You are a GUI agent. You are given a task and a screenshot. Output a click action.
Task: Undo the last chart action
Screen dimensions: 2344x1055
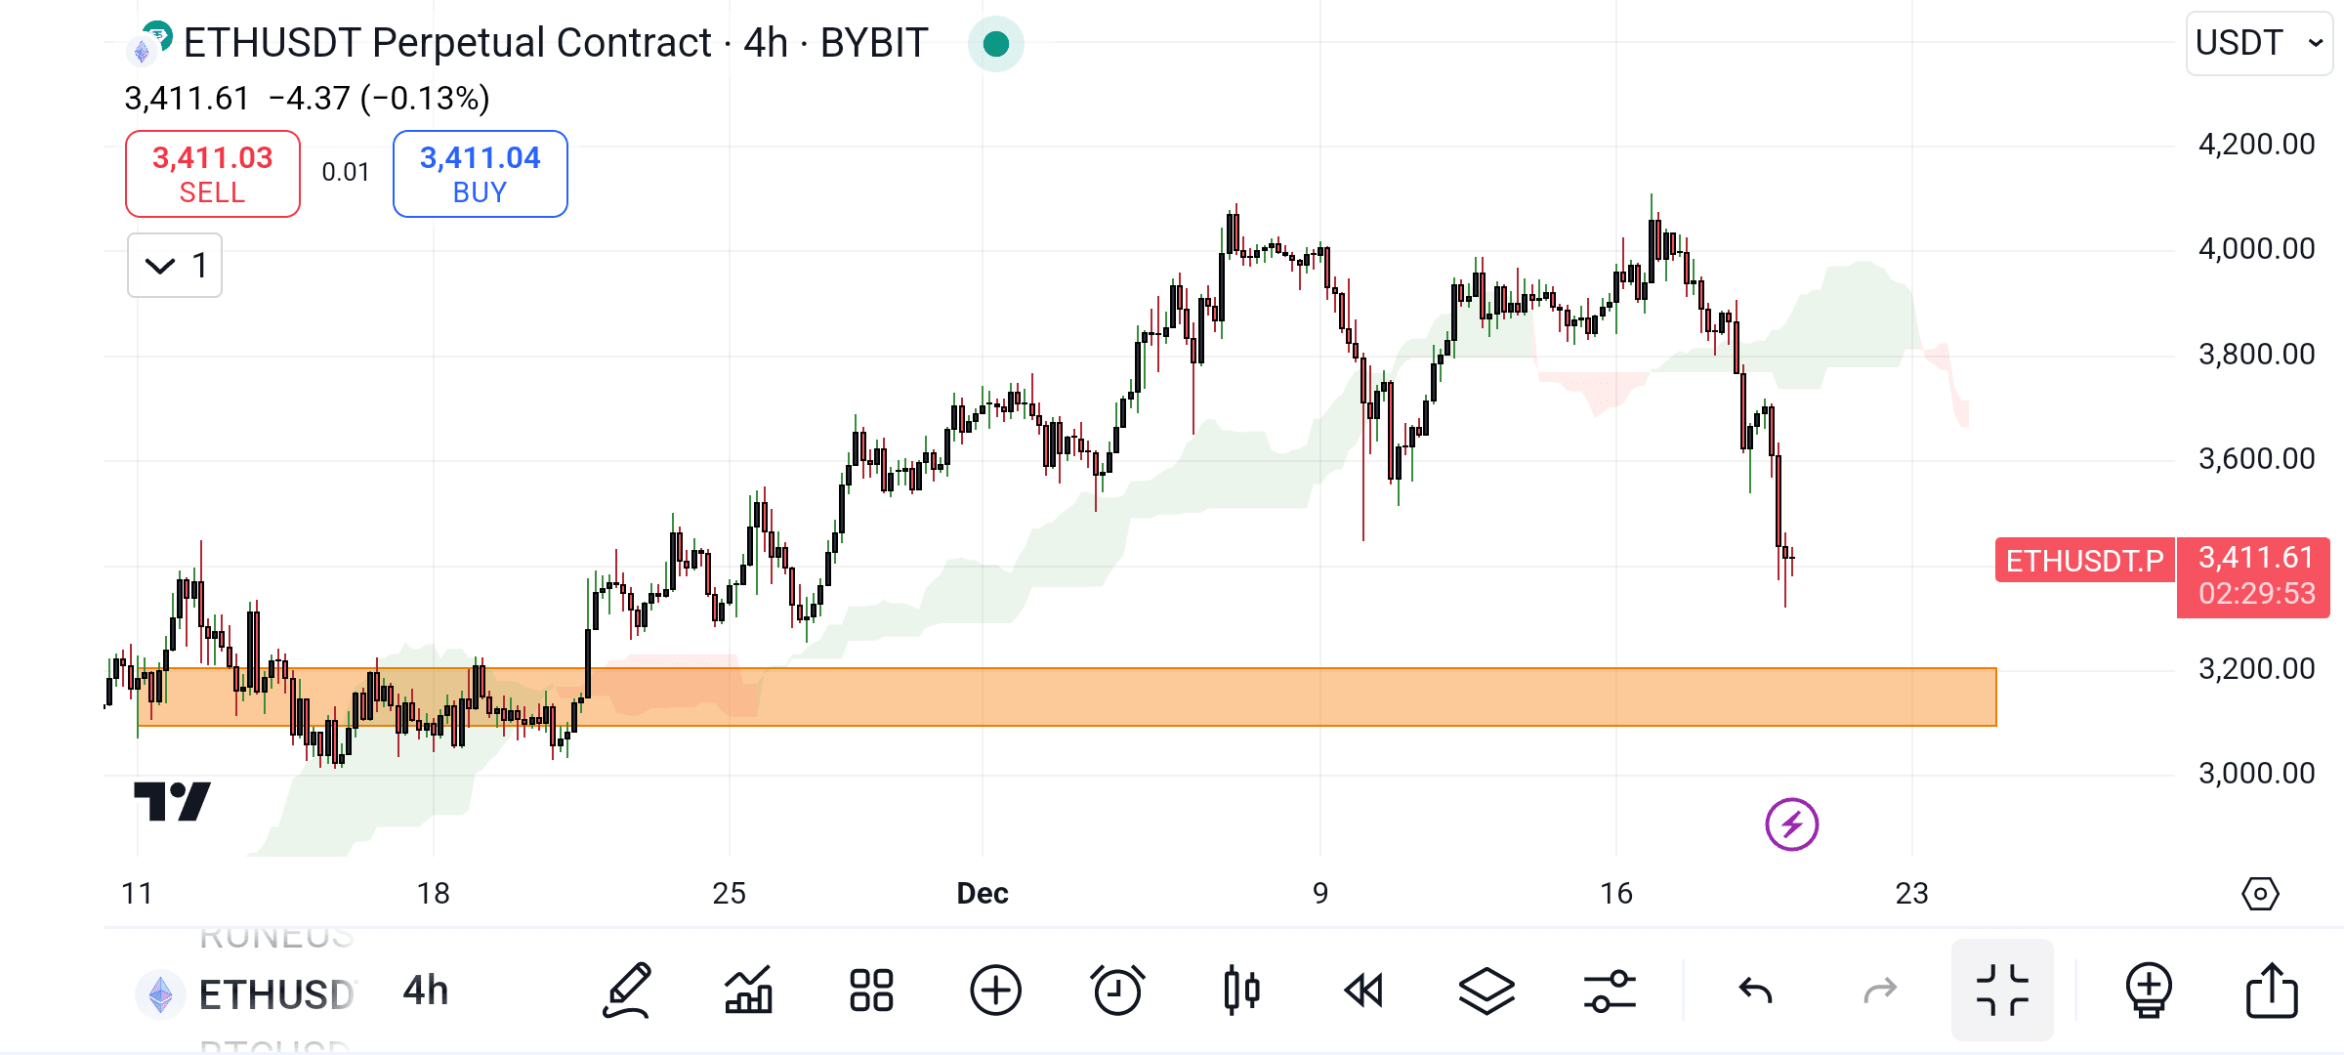[x=1758, y=990]
